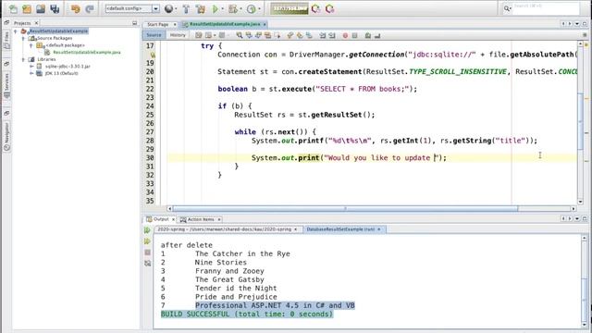Open the Debug Project dropdown arrow
Screen dimensions: 592x333
click(x=241, y=8)
